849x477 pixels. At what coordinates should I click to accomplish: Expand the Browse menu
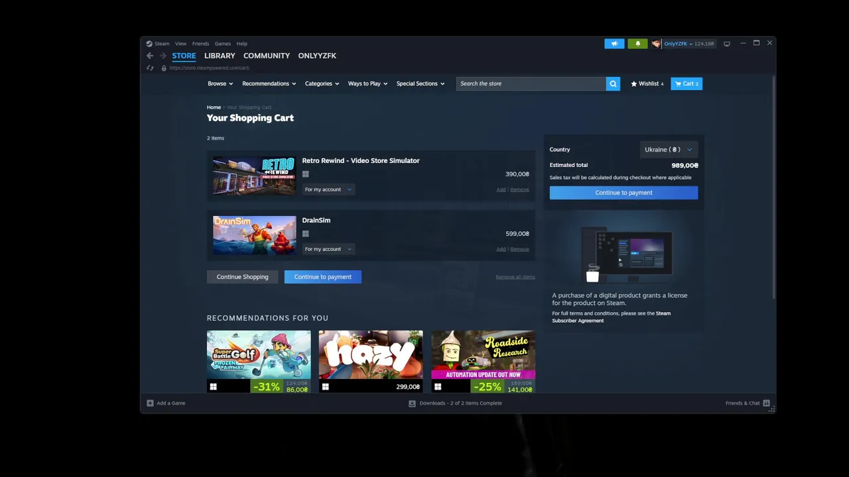point(220,83)
